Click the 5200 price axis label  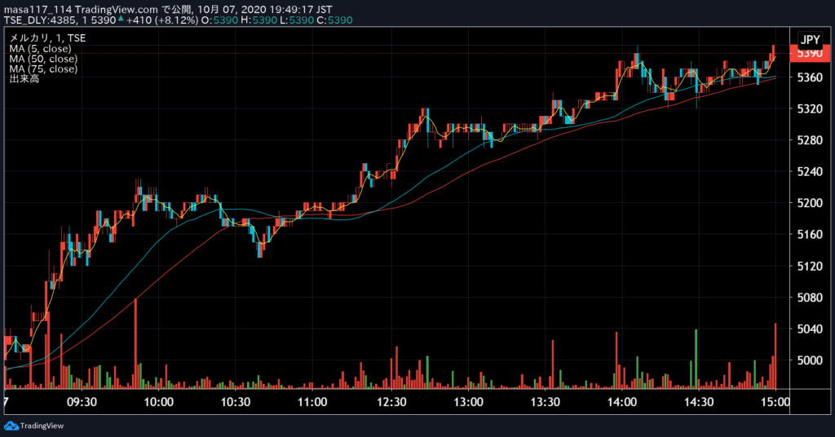coord(810,203)
